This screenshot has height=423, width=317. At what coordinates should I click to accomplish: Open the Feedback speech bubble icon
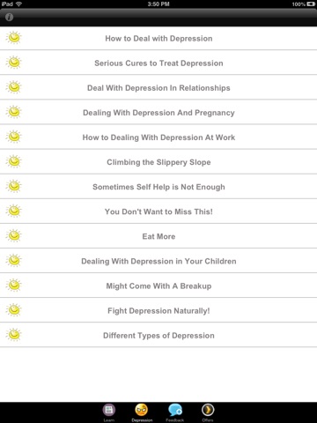click(x=175, y=410)
